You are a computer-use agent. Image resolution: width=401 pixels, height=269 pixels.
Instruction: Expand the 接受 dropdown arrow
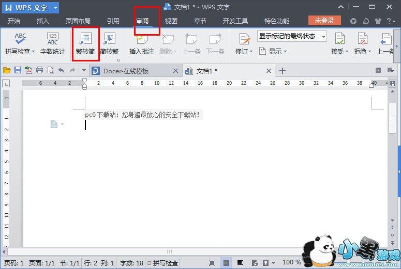[x=347, y=52]
